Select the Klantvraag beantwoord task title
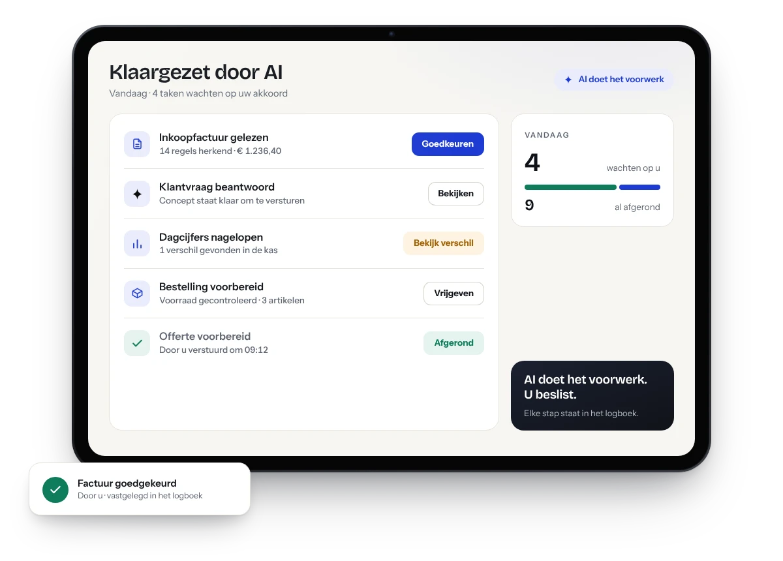The image size is (783, 561). [x=217, y=187]
